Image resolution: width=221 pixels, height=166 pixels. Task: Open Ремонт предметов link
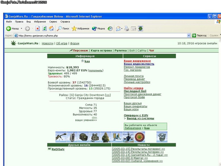pos(137,67)
